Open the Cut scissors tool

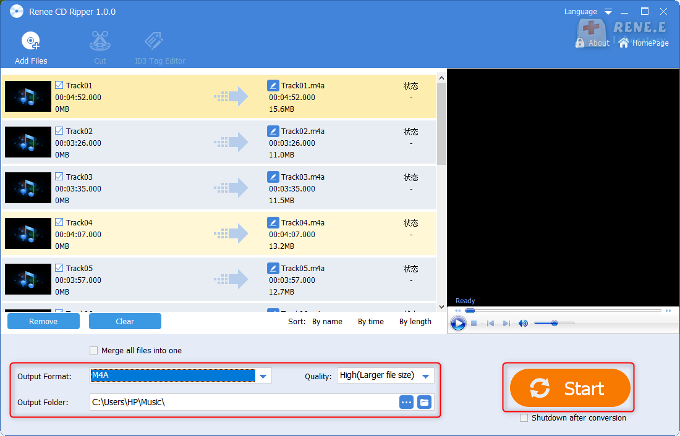pyautogui.click(x=100, y=41)
